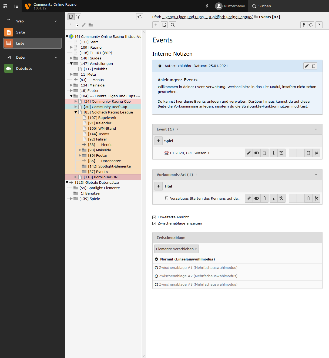Show info for F1 2020 record
The height and width of the screenshot is (358, 329).
tap(273, 153)
